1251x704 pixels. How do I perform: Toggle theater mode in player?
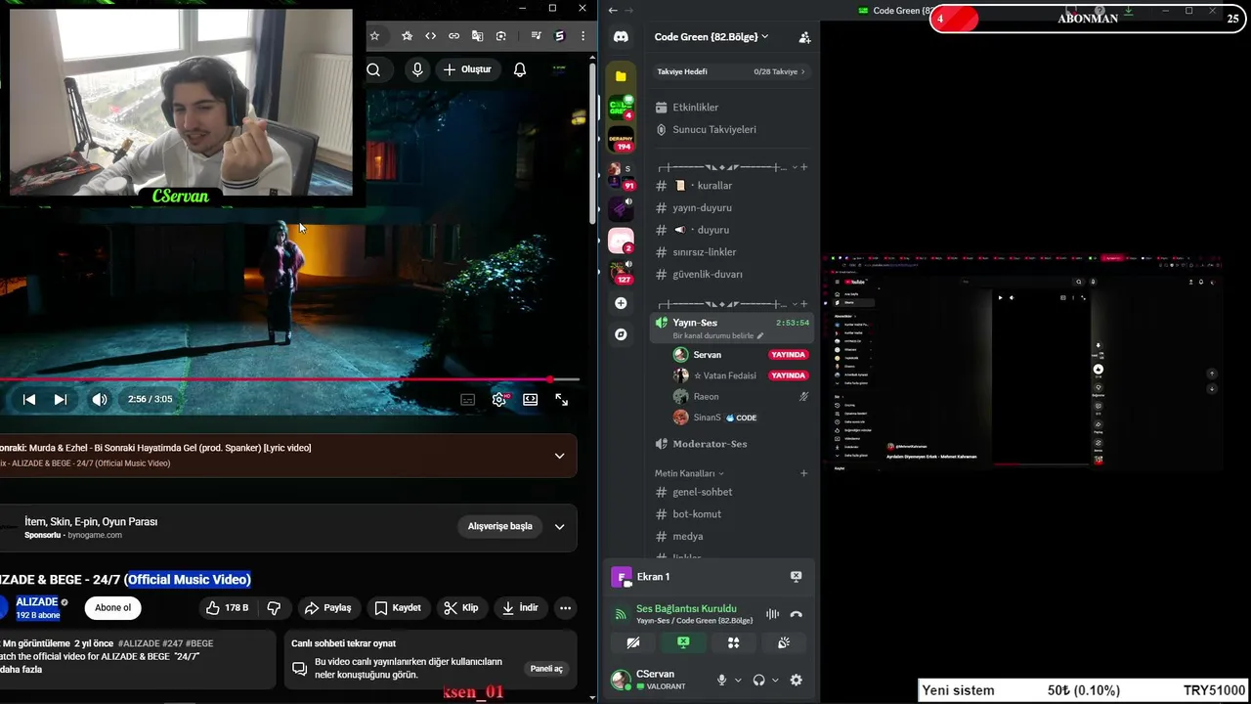click(x=531, y=399)
